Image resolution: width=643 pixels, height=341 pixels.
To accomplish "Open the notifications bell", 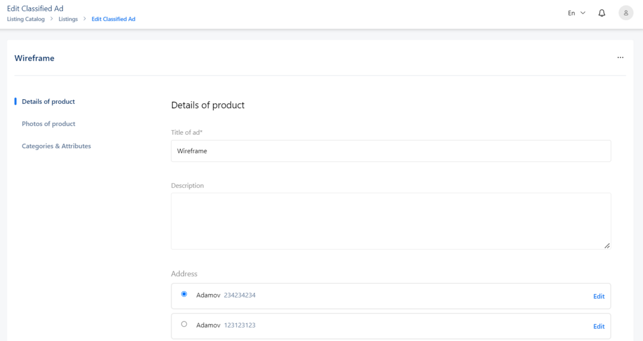I will click(601, 13).
